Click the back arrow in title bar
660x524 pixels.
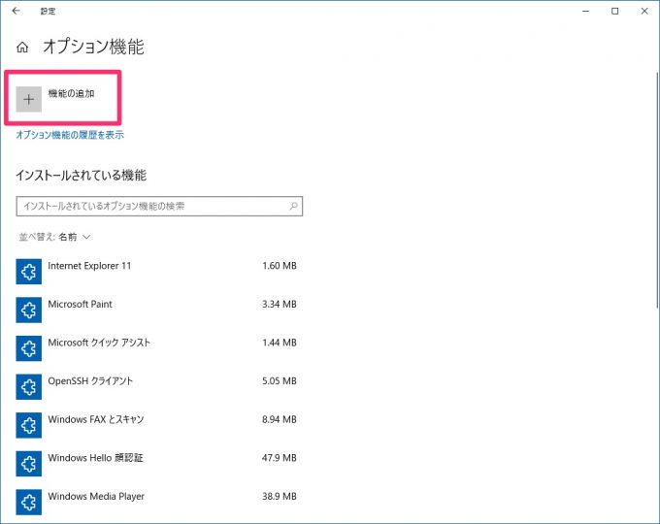[x=16, y=11]
